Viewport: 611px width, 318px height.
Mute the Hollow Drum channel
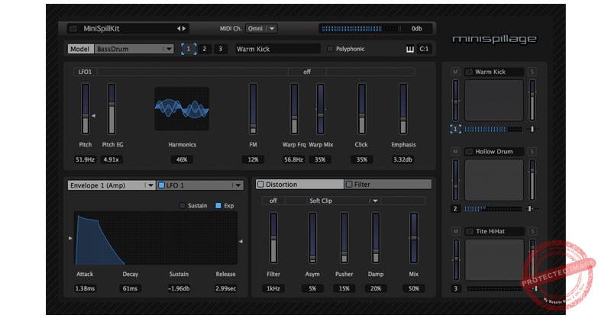tap(454, 152)
